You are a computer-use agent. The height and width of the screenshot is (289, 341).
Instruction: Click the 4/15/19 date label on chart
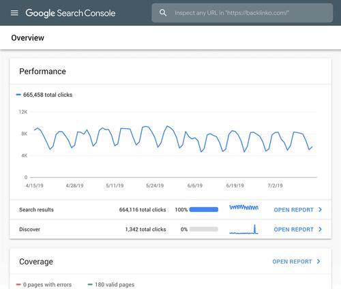(x=34, y=185)
